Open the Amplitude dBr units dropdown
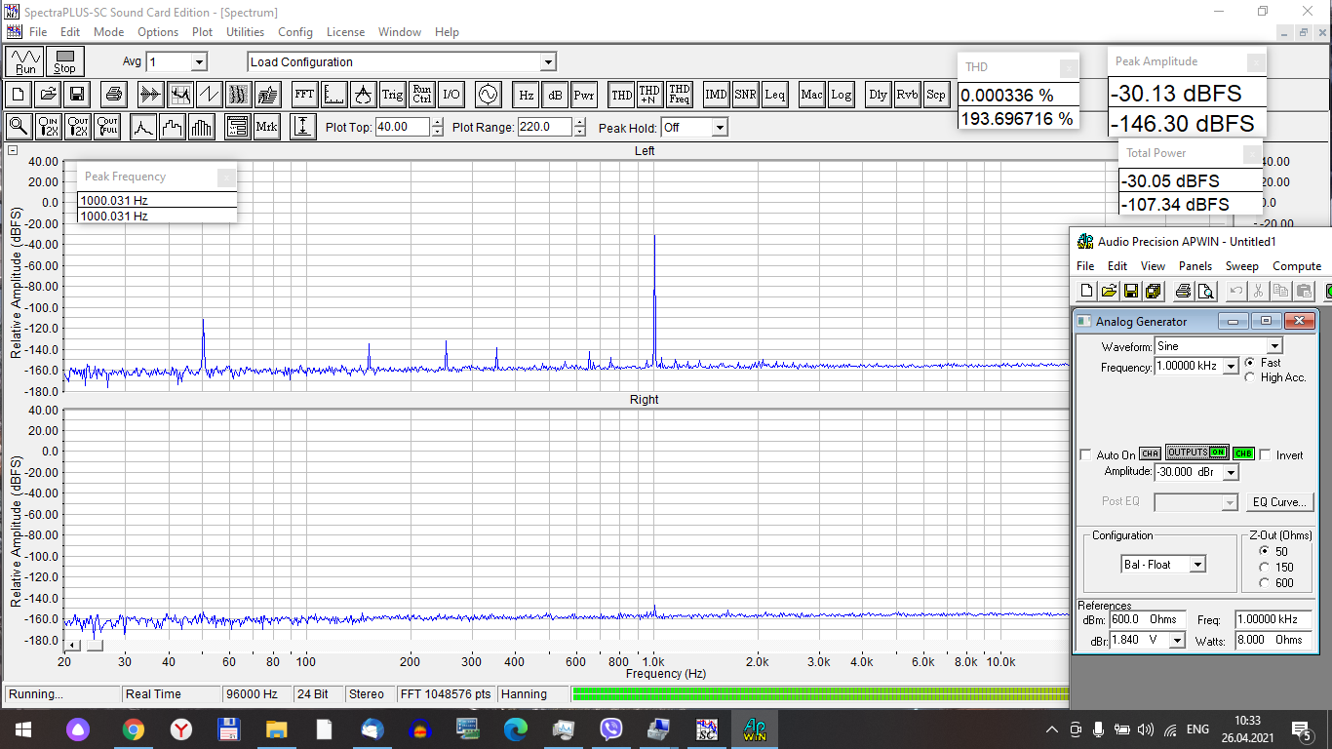Screen dimensions: 1332x749 [1231, 472]
